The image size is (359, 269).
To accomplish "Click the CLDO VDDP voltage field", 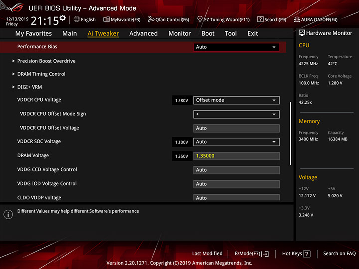I will click(236, 197).
